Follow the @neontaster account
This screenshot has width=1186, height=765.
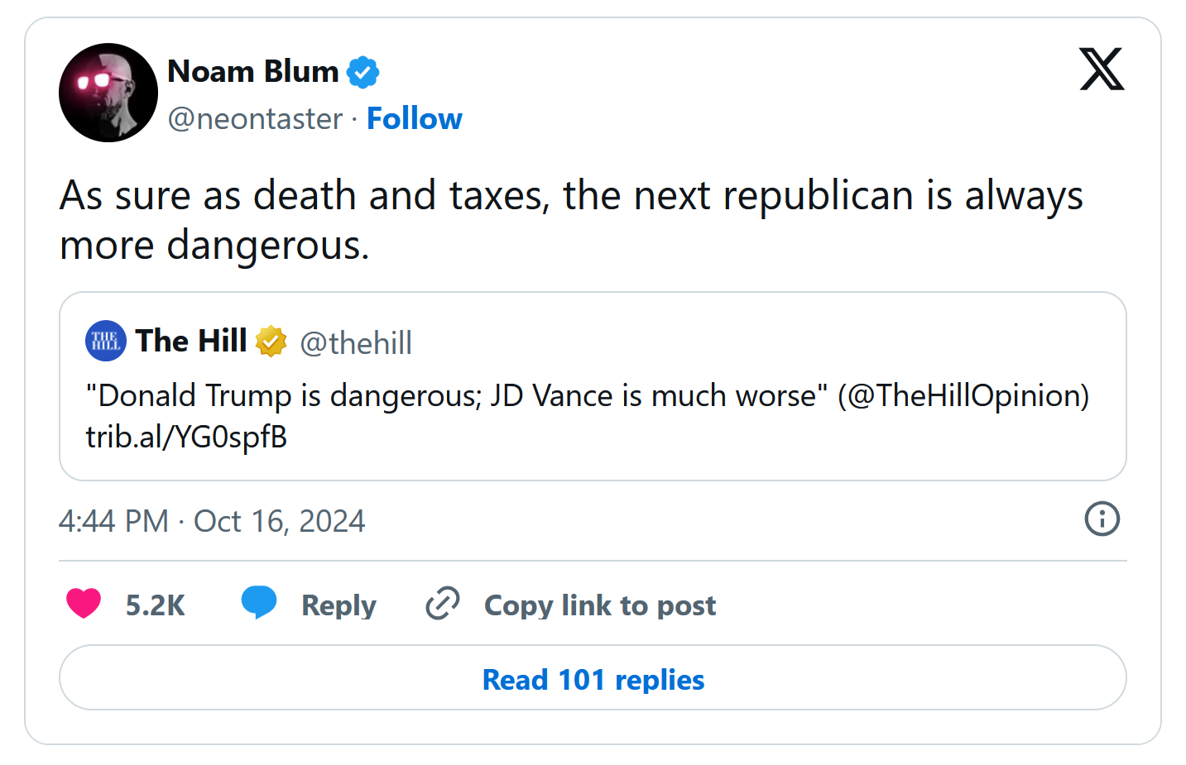tap(414, 119)
